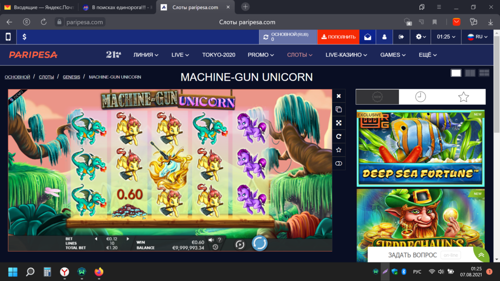Open the messages envelope icon
Screen dimensions: 500x281
tap(367, 37)
